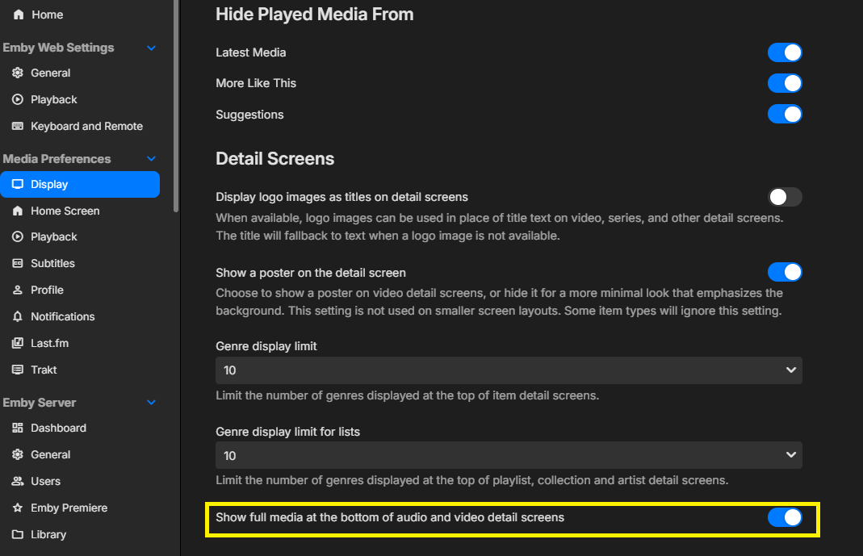Click the Subtitles closed-caption icon
The width and height of the screenshot is (863, 556).
[17, 263]
